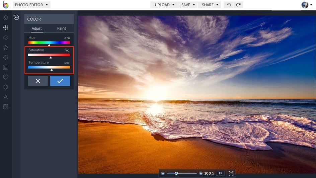Expand the account menu arrow
316x178 pixels.
tap(311, 5)
